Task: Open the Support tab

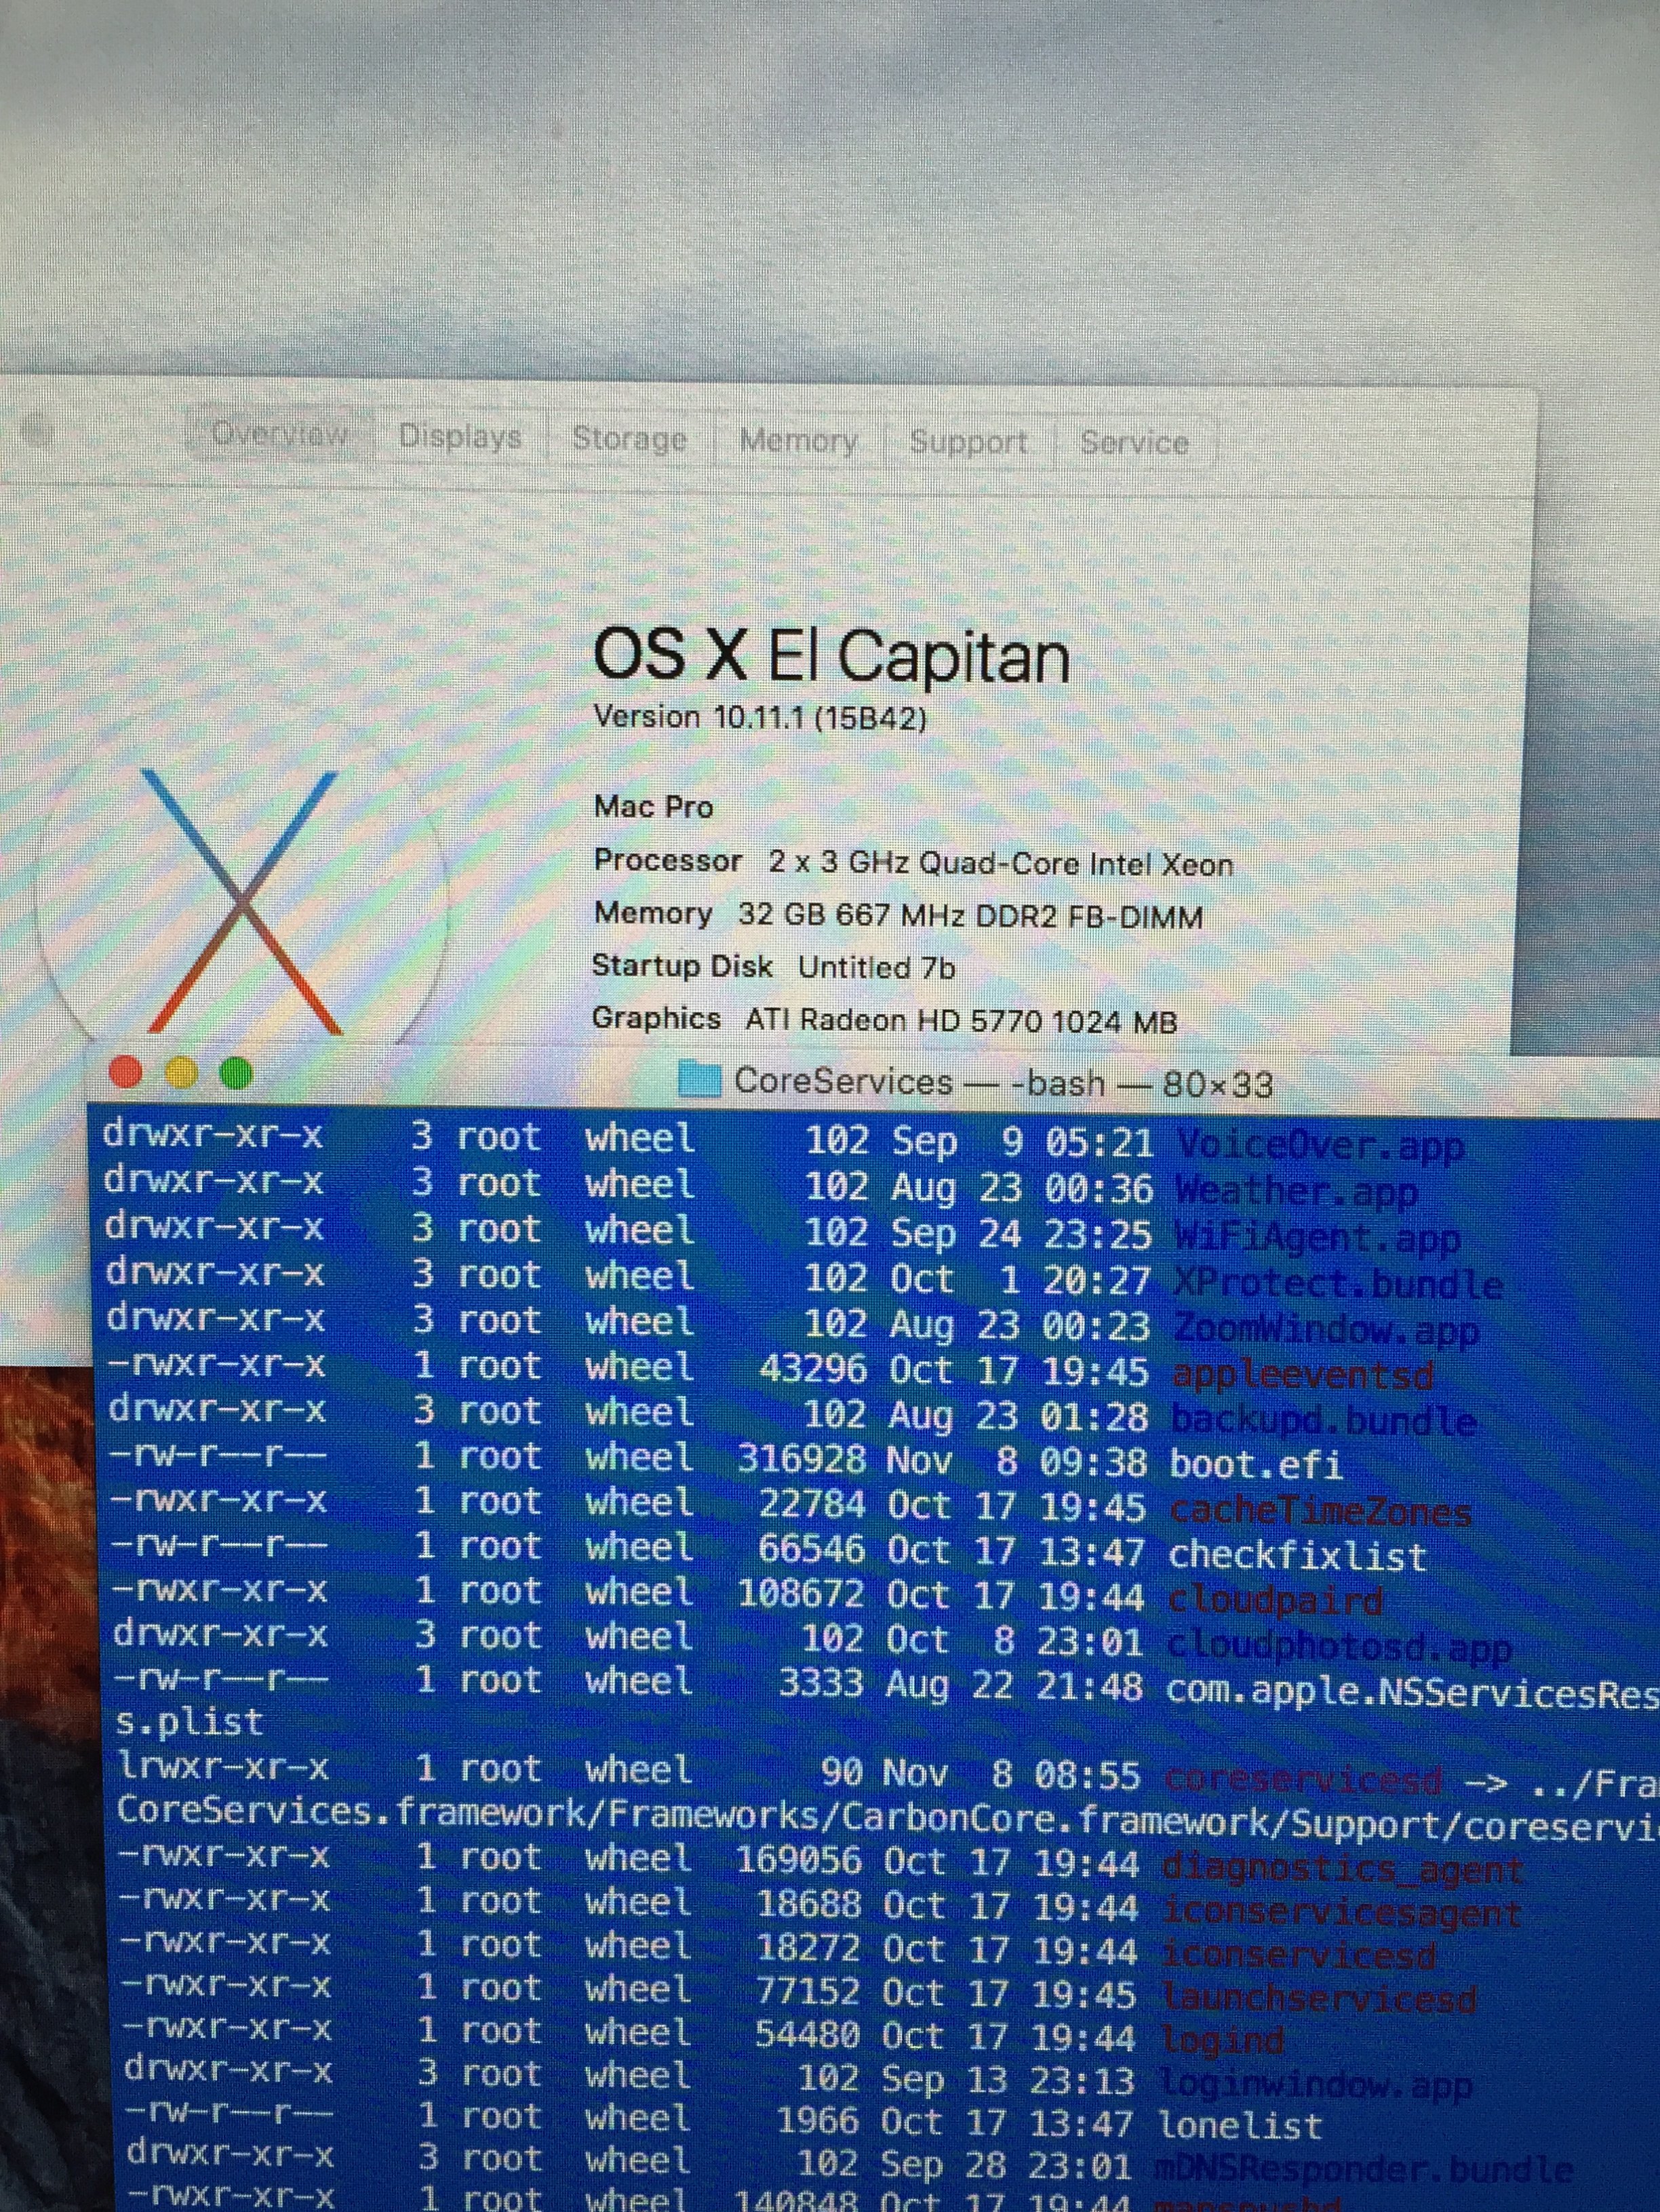Action: click(x=968, y=442)
